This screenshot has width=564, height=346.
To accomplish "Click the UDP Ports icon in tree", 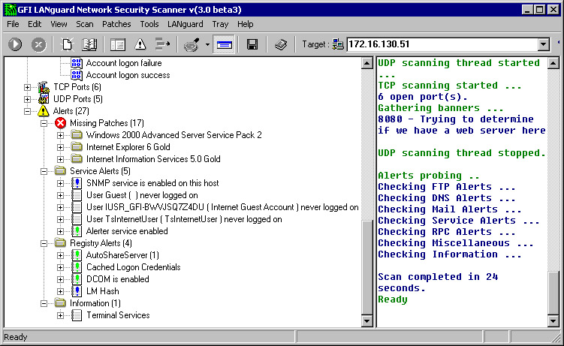I will tap(44, 99).
